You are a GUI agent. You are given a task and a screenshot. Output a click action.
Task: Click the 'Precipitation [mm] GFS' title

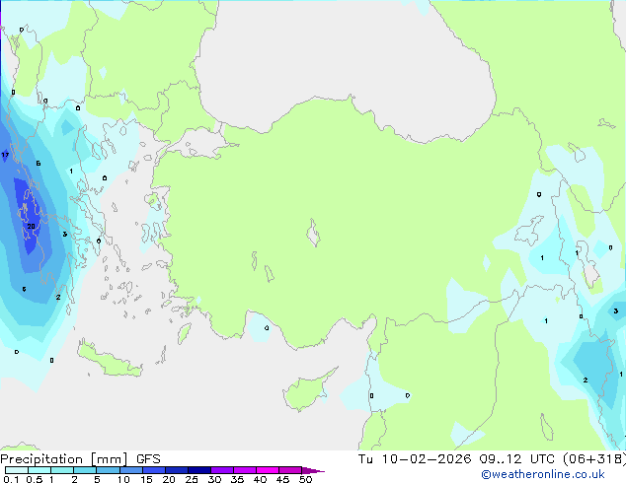click(80, 459)
